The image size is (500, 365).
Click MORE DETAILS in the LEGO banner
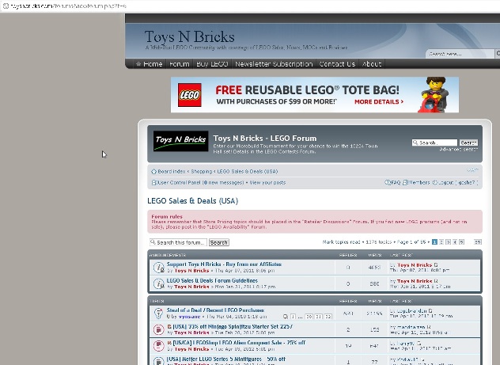[x=379, y=102]
